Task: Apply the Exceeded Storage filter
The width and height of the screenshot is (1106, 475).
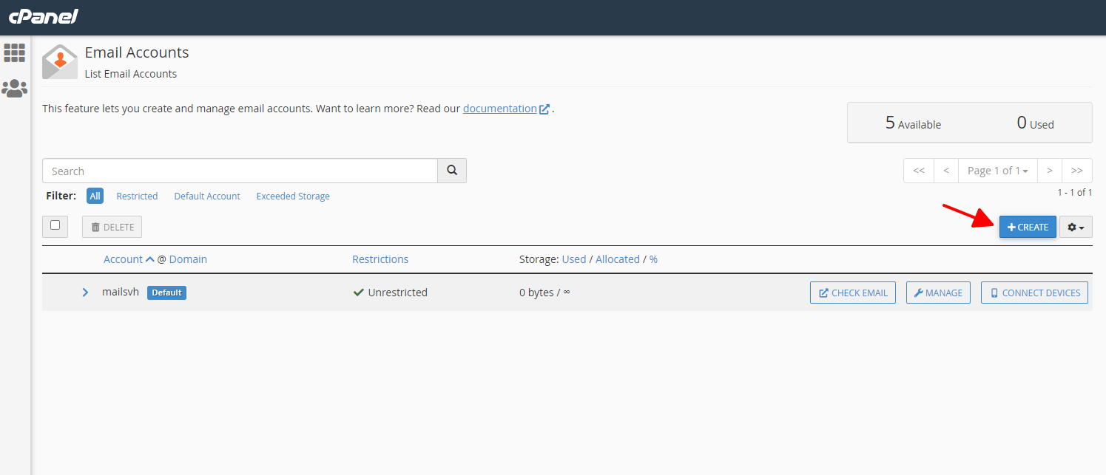Action: tap(293, 196)
